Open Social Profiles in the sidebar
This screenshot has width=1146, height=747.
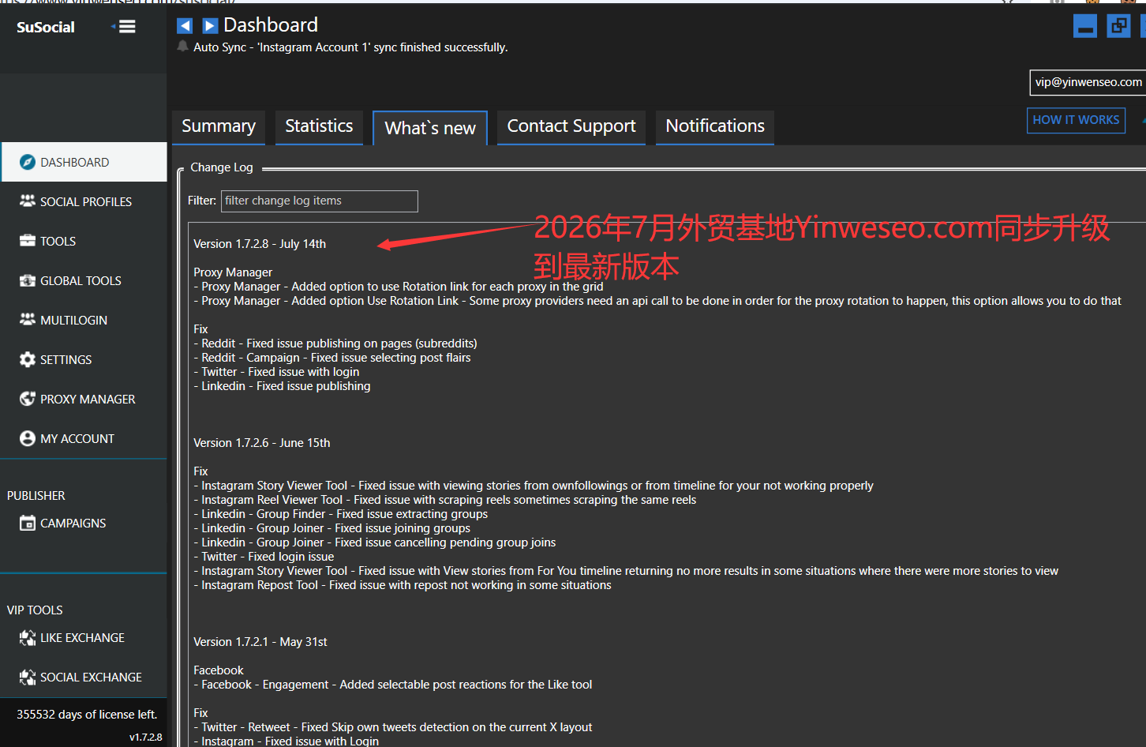coord(84,201)
